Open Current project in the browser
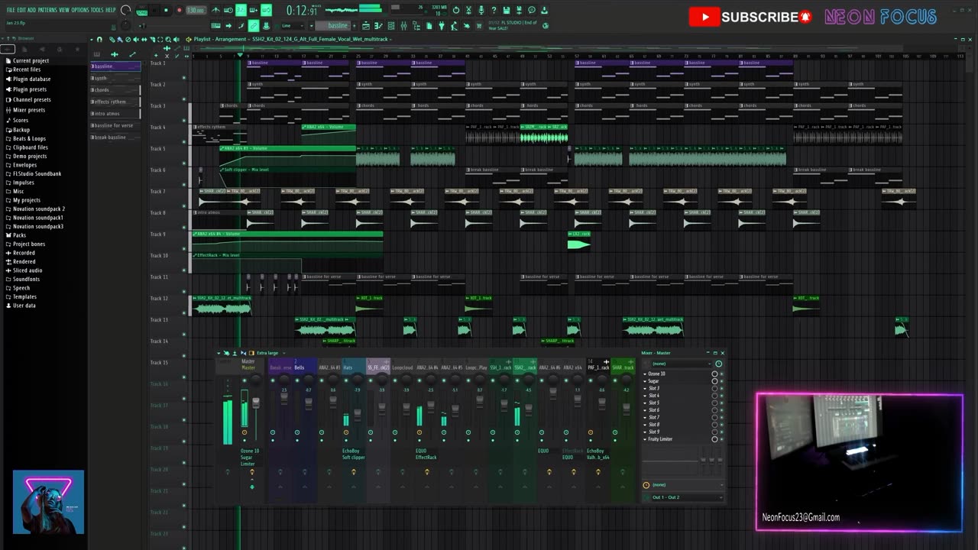 point(31,60)
